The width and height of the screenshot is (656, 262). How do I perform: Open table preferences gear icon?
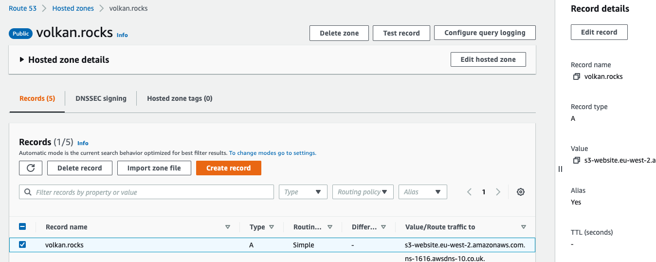520,192
